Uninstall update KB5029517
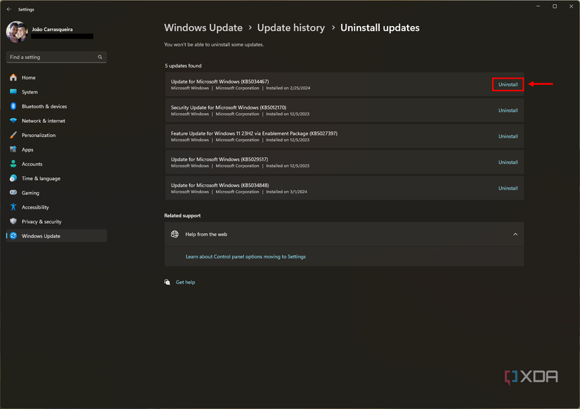This screenshot has width=580, height=409. coord(508,162)
